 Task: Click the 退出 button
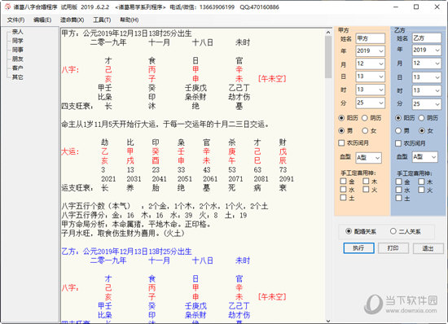tap(428, 248)
